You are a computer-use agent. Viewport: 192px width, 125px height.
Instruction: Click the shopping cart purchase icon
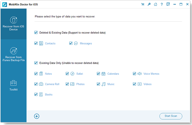[x=143, y=4]
